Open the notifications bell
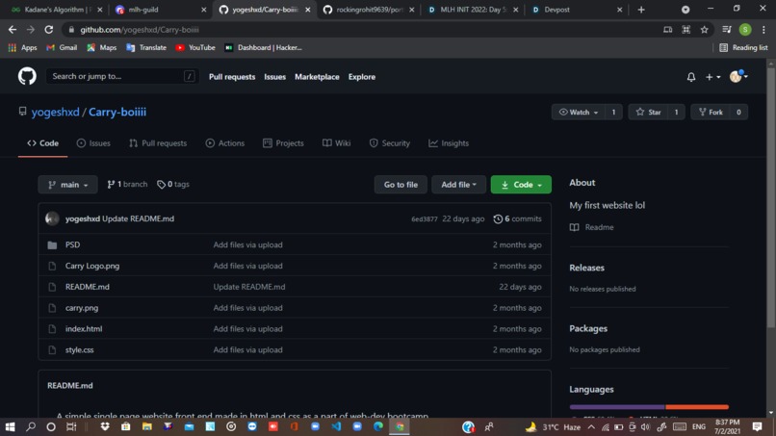776x436 pixels. (691, 77)
